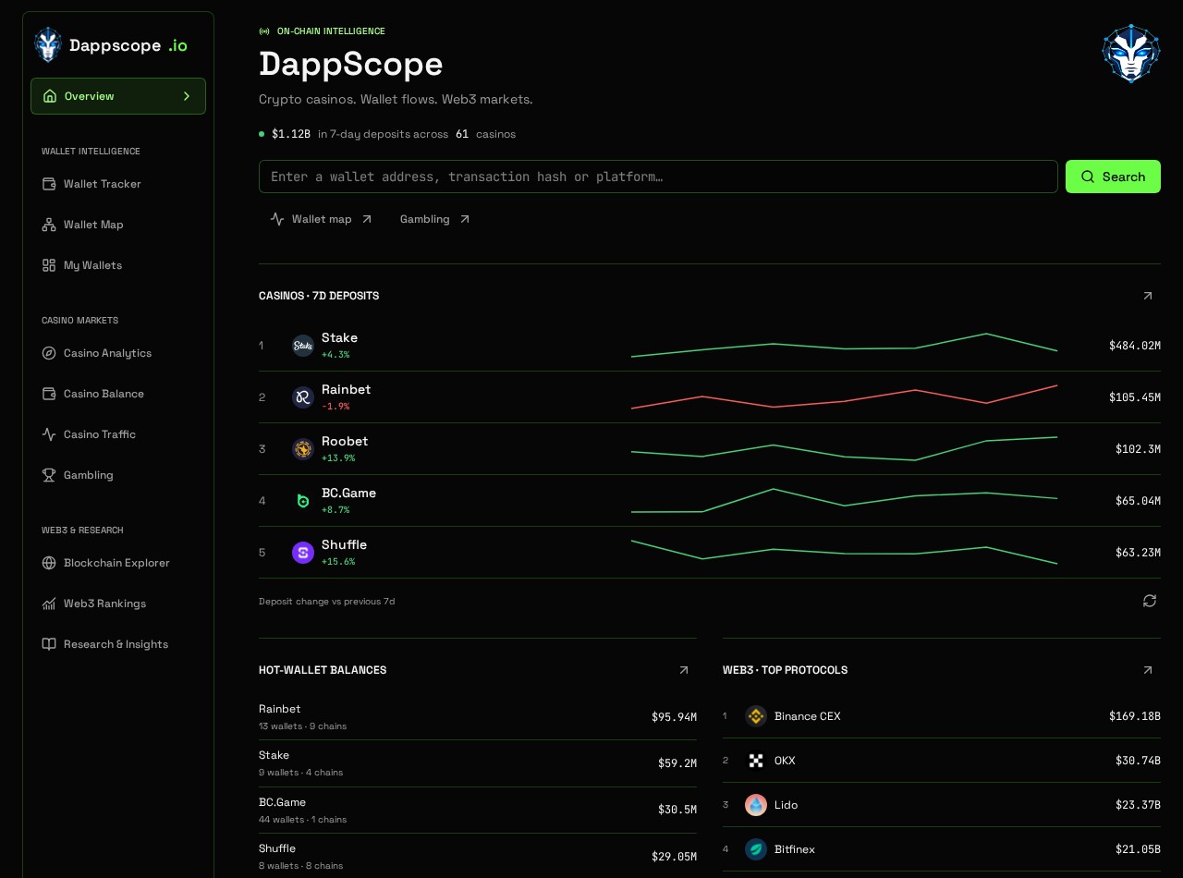This screenshot has width=1183, height=878.
Task: Open Blockchain Explorer
Action: (x=118, y=563)
